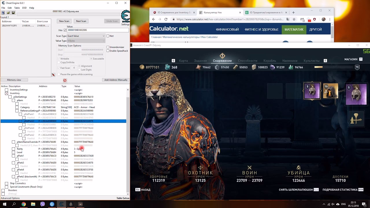Viewport: 370px width, 208px height.
Task: Open the Chrome three-dot menu
Action: pyautogui.click(x=330, y=19)
